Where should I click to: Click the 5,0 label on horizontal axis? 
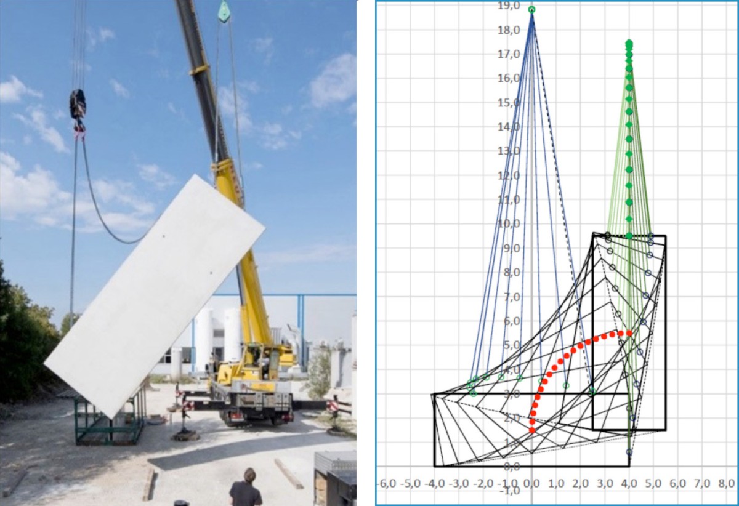tap(653, 485)
